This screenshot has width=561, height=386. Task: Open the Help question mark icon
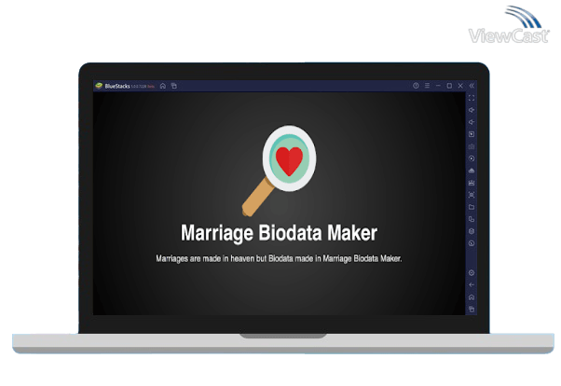[416, 86]
